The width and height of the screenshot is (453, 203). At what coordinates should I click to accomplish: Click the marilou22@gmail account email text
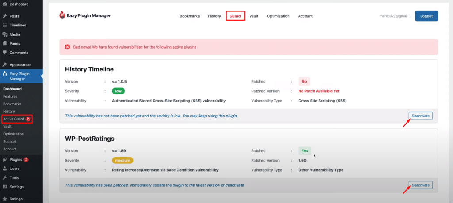[x=395, y=16]
